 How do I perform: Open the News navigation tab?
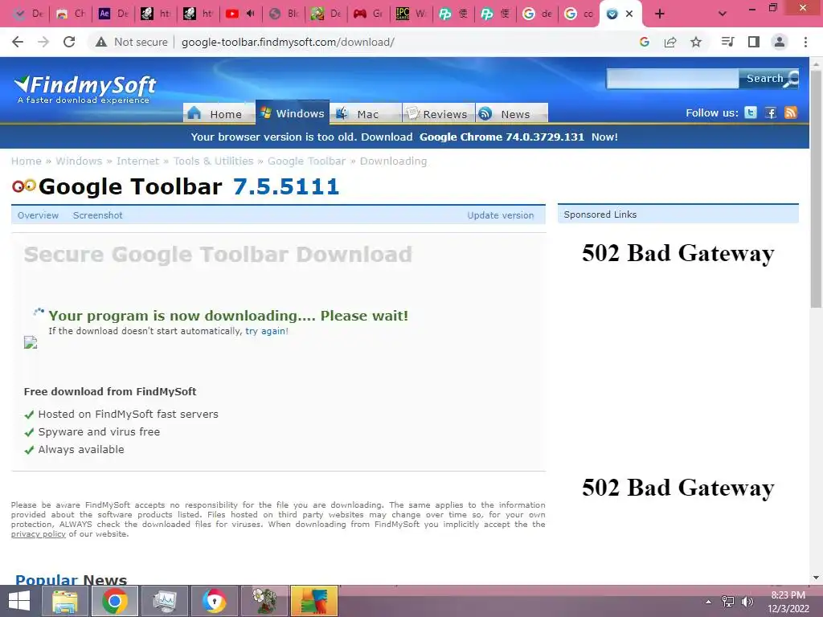pos(512,113)
